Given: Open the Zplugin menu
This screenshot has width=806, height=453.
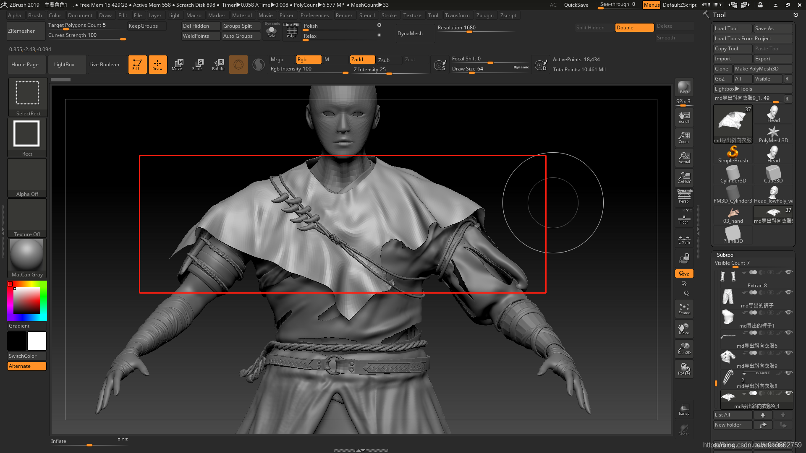Looking at the screenshot, I should [484, 16].
